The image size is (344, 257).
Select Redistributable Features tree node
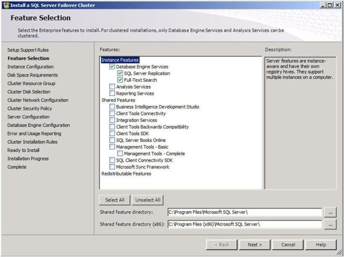126,174
